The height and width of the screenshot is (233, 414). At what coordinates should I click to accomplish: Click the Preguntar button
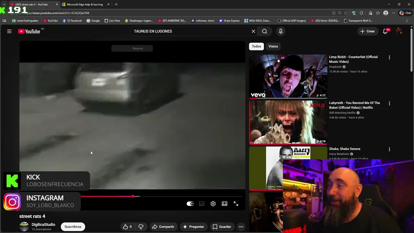coord(193,227)
